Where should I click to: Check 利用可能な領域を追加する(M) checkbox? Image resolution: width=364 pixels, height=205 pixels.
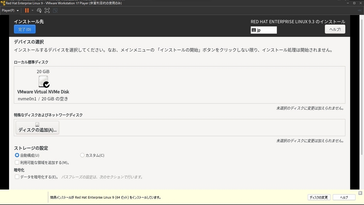point(17,162)
